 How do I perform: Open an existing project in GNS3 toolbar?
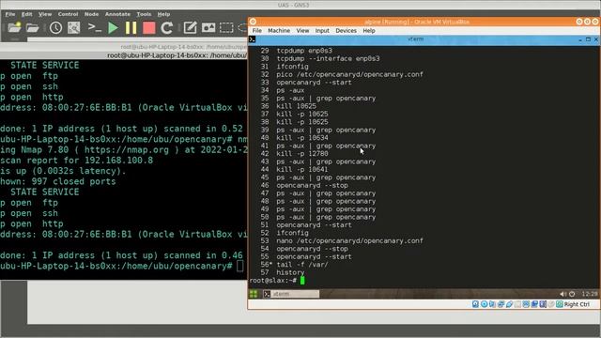pyautogui.click(x=33, y=27)
